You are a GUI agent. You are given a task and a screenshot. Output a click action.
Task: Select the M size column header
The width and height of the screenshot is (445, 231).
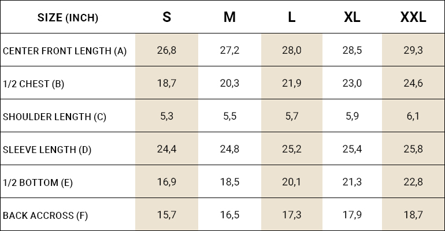229,17
